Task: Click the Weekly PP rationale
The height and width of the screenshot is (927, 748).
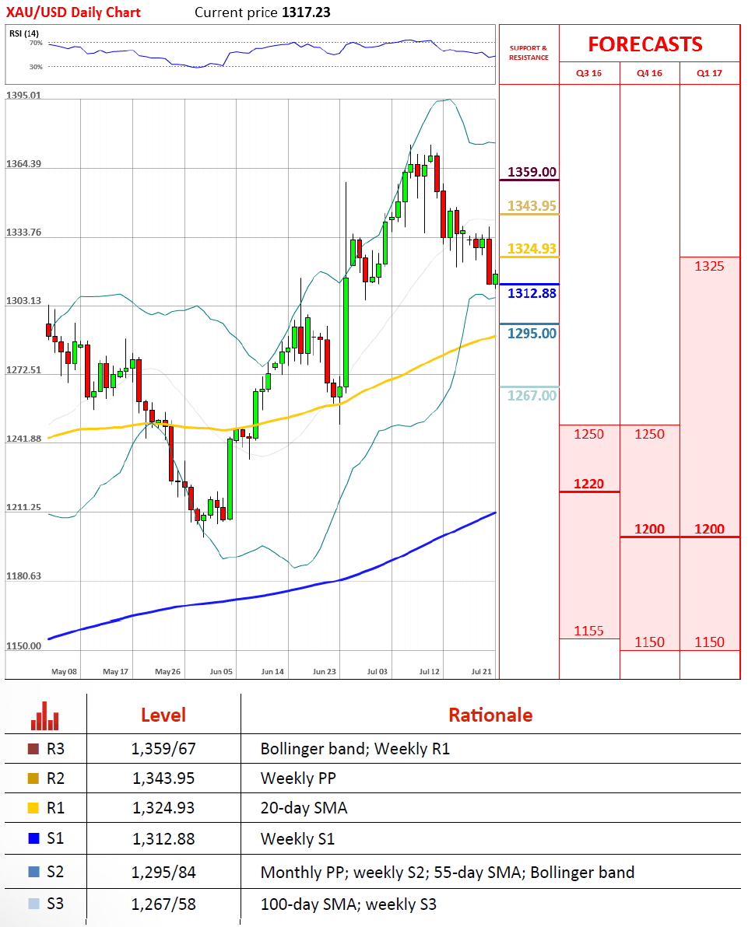Action: [x=298, y=778]
